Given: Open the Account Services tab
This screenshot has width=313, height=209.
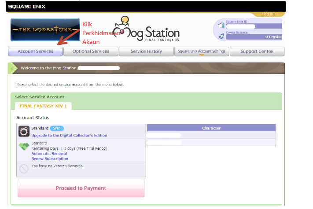Looking at the screenshot, I should (x=35, y=51).
